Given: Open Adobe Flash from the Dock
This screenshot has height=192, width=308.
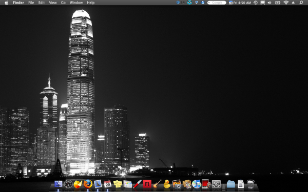Looking at the screenshot, I should click(x=147, y=184).
